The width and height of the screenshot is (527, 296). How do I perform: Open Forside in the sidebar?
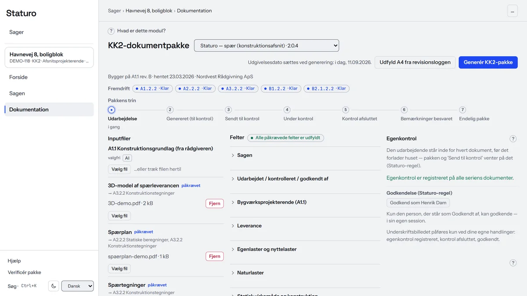tap(49, 77)
